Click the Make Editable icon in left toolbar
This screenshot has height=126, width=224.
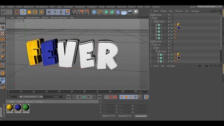pos(2,20)
